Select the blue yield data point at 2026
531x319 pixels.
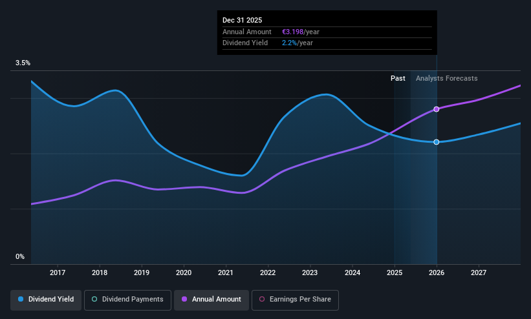(x=437, y=141)
